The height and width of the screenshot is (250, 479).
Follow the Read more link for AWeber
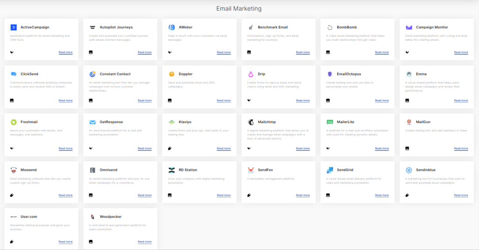(x=224, y=52)
